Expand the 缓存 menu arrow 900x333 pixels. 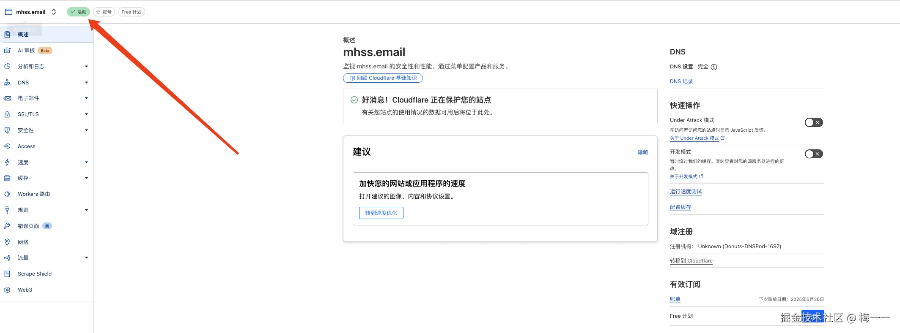click(86, 178)
